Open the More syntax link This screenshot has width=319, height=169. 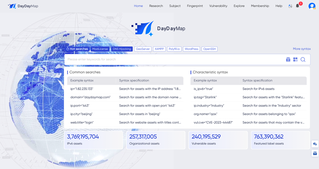pos(302,49)
